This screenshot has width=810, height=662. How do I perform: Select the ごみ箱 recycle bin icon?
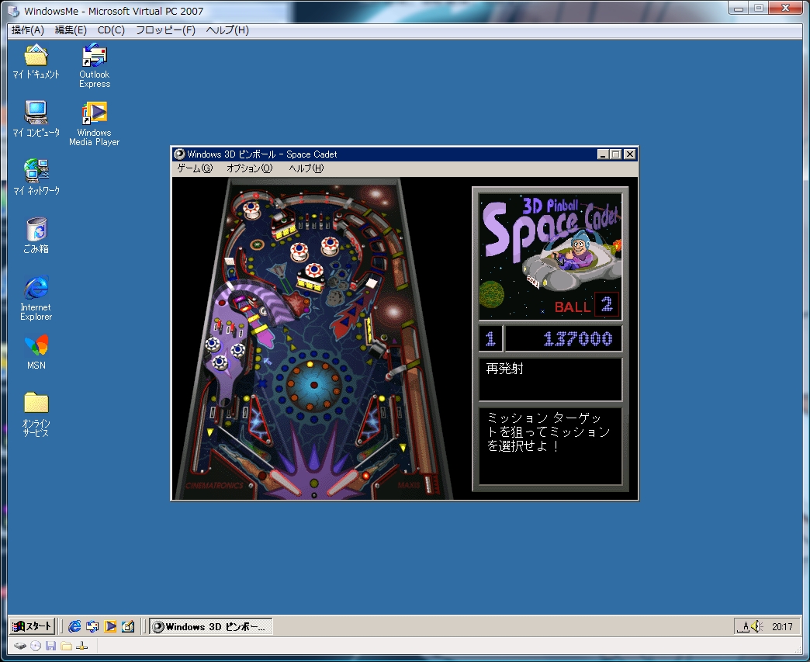click(36, 236)
